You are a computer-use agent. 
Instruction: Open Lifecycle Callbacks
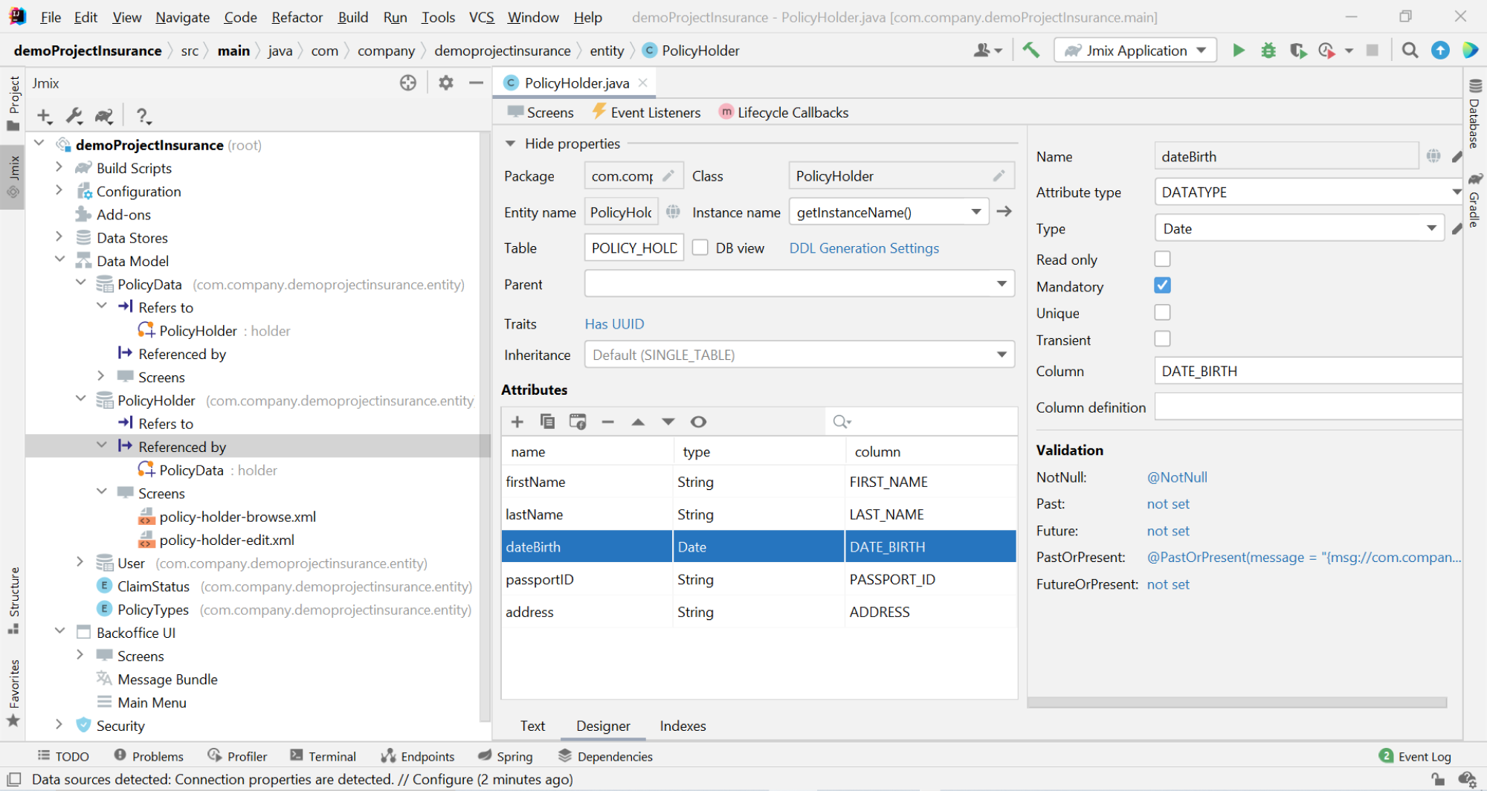(784, 112)
